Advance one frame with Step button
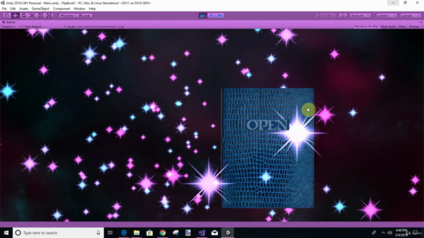 [220, 16]
